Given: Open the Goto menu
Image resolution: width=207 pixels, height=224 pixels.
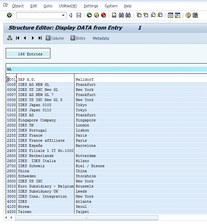Looking at the screenshot, I should point(48,6).
